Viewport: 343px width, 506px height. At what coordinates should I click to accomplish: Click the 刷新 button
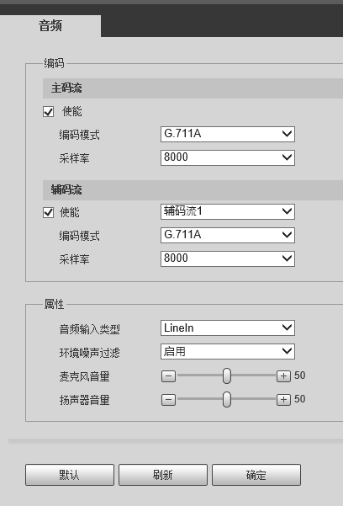(x=163, y=475)
